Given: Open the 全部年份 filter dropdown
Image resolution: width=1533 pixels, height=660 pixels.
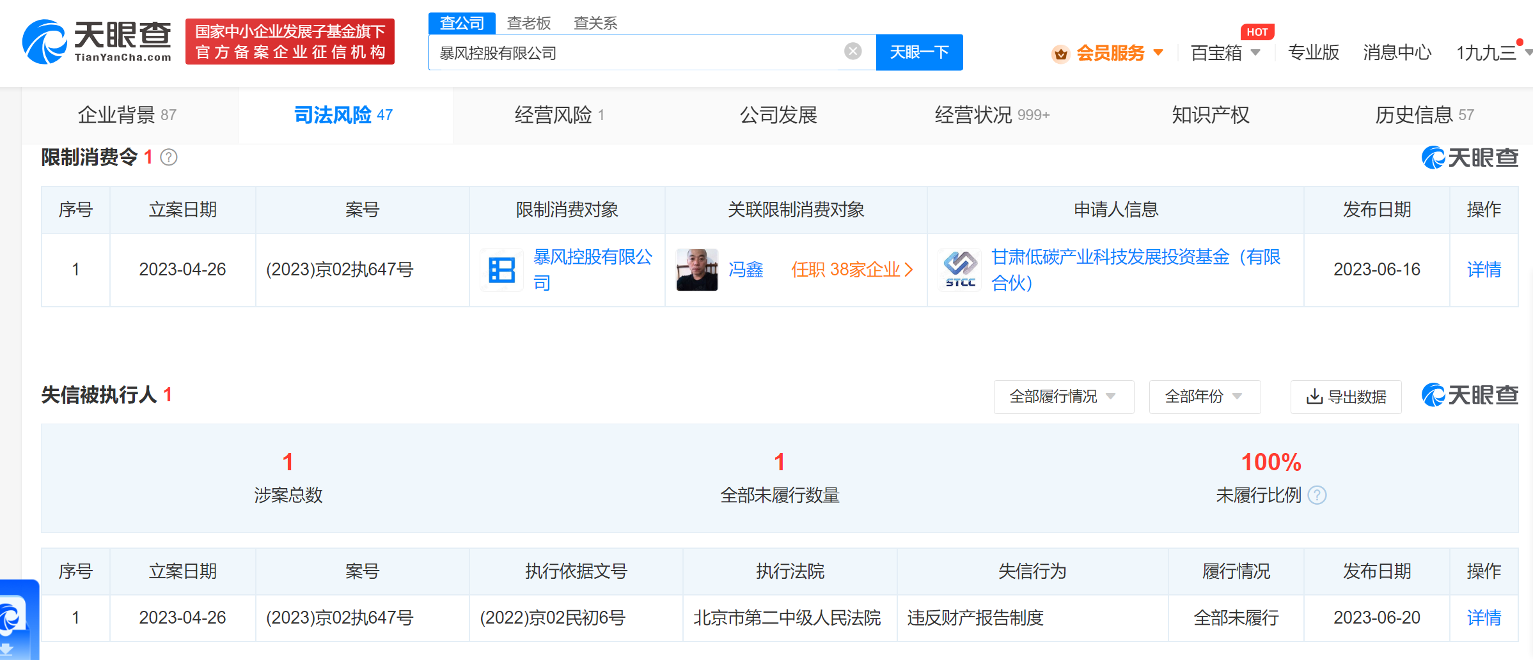Looking at the screenshot, I should (1204, 397).
